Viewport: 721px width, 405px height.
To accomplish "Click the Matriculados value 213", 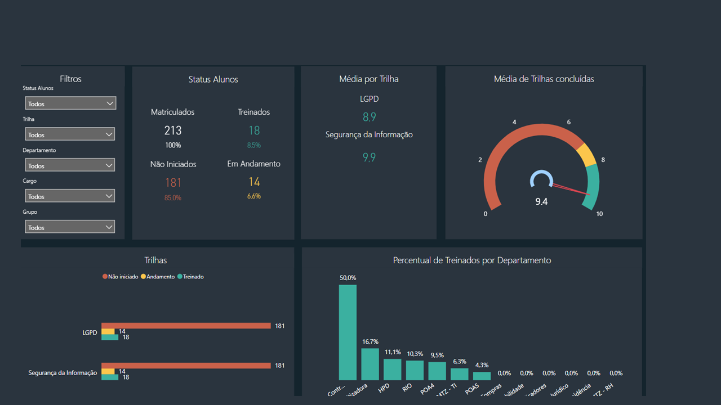I will (x=173, y=130).
